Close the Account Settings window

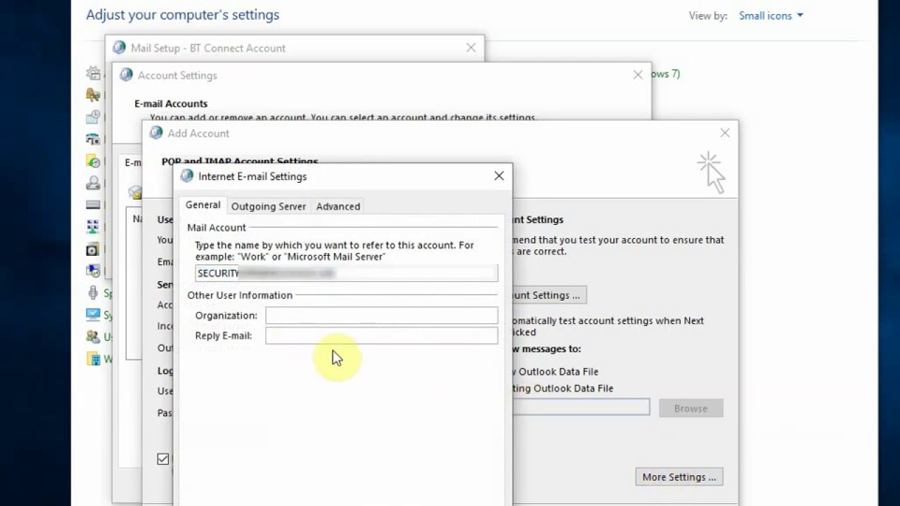[x=638, y=74]
